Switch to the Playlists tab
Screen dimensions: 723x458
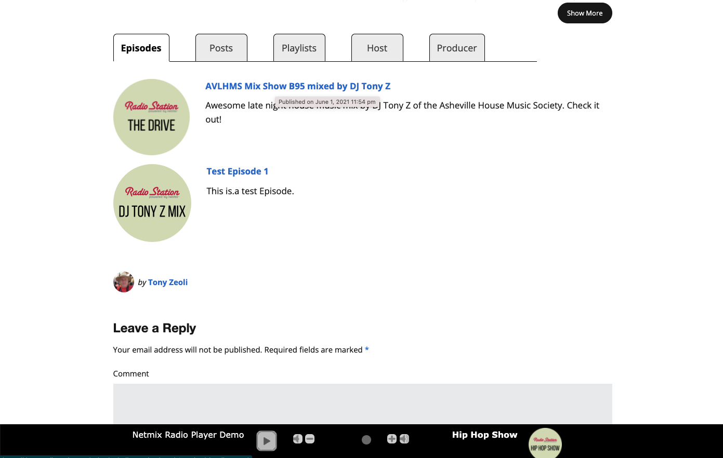point(299,48)
